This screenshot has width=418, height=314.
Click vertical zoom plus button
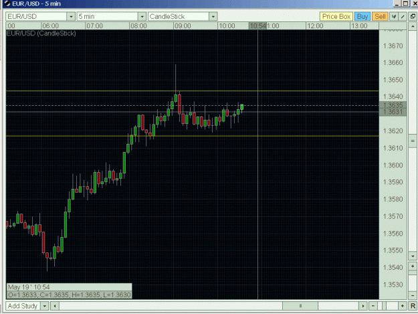(x=413, y=266)
